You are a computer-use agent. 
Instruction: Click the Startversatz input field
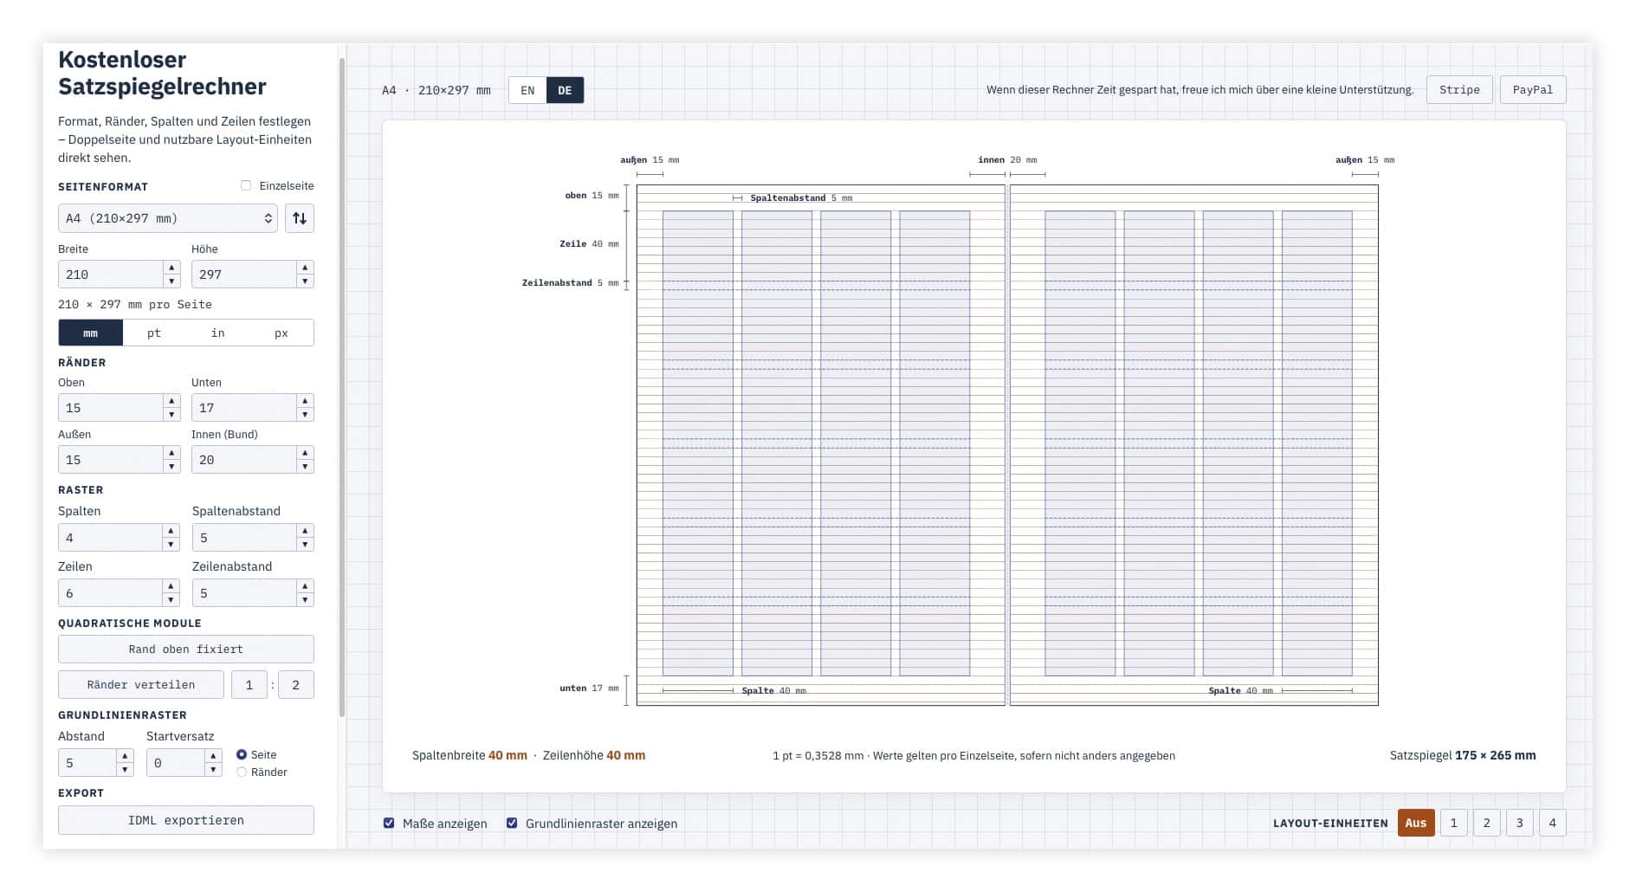click(x=176, y=763)
